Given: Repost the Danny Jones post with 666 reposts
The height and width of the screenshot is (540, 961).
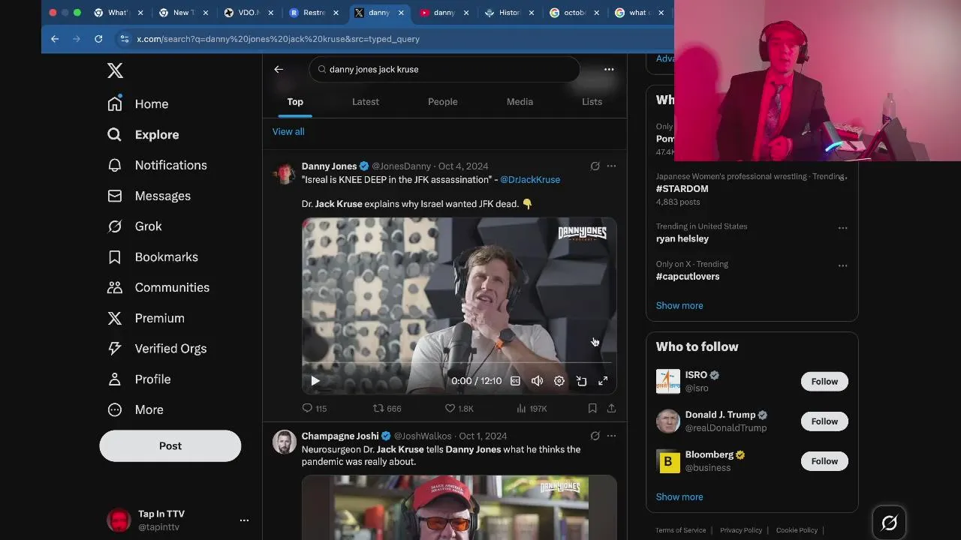Looking at the screenshot, I should pyautogui.click(x=387, y=408).
